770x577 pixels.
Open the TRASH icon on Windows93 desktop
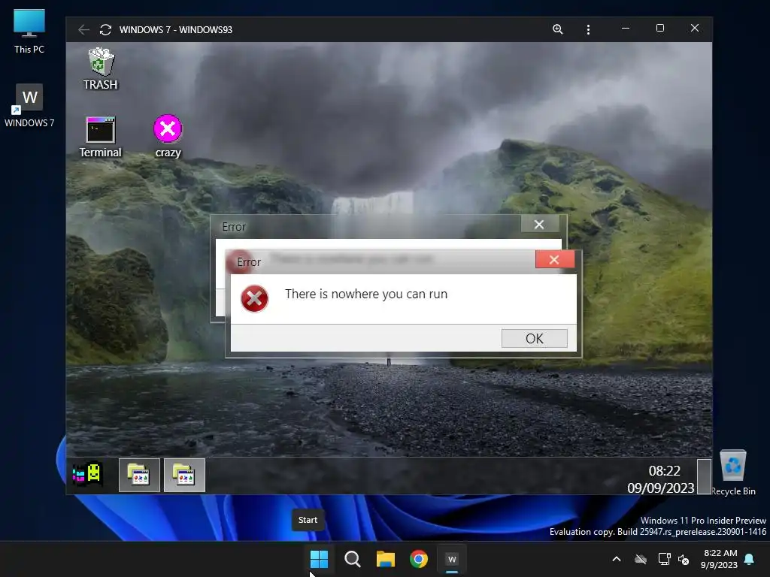[x=101, y=68]
